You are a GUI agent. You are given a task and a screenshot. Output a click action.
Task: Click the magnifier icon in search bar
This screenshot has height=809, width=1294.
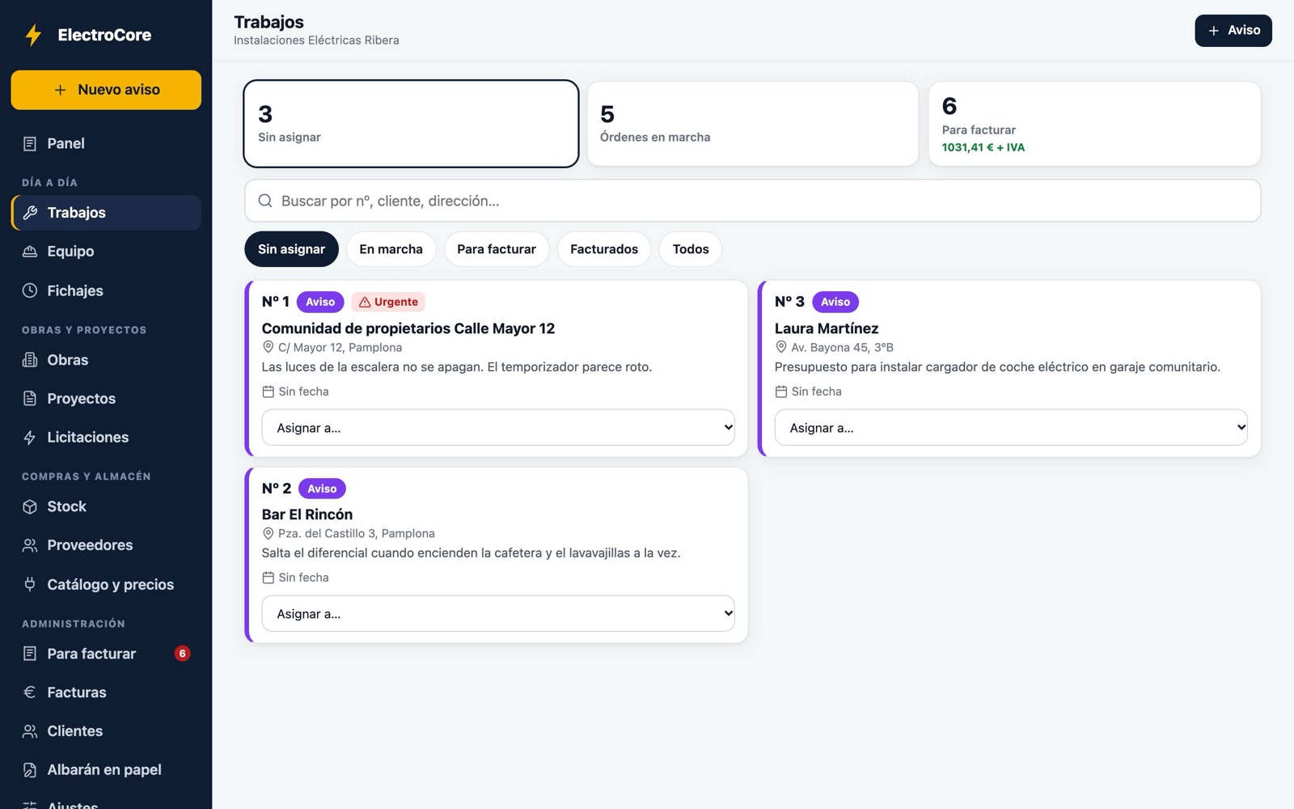[x=265, y=201]
